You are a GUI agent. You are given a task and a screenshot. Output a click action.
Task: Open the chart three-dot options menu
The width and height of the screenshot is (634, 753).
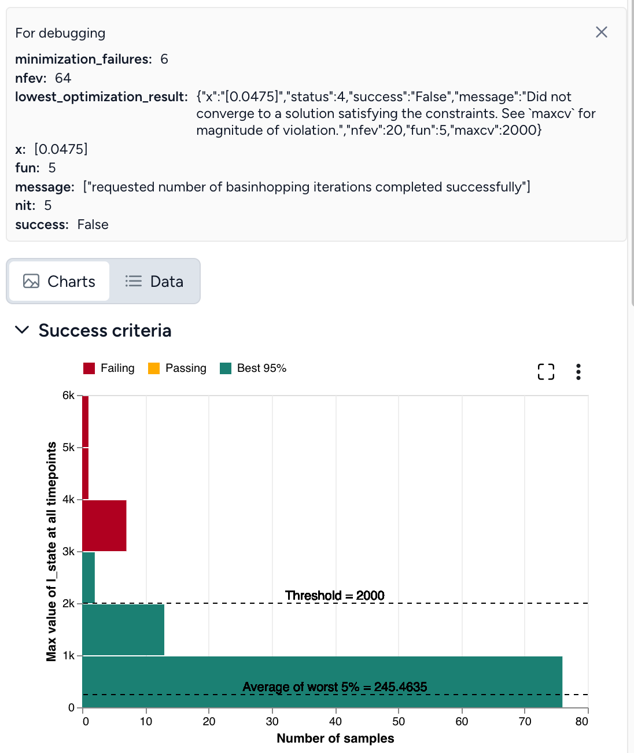578,372
